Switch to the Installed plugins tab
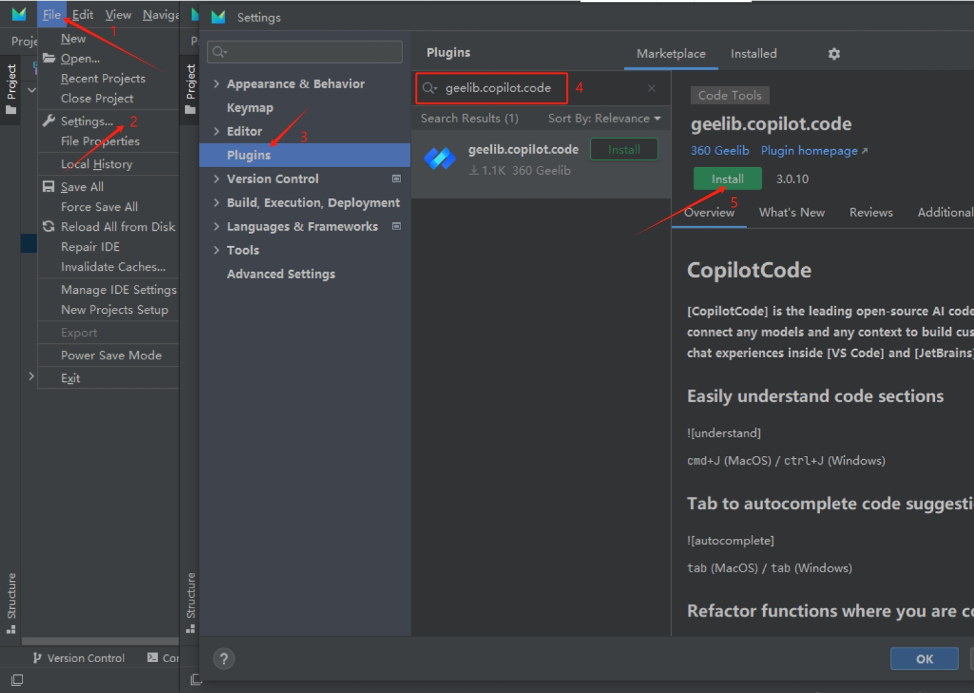974x693 pixels. click(753, 54)
